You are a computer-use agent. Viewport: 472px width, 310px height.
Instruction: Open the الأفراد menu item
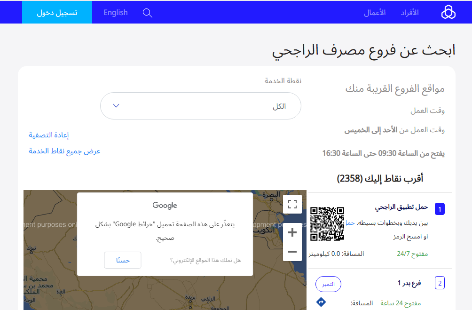coord(409,12)
